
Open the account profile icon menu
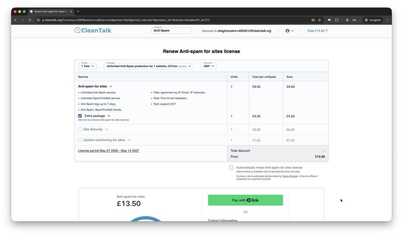tap(289, 31)
